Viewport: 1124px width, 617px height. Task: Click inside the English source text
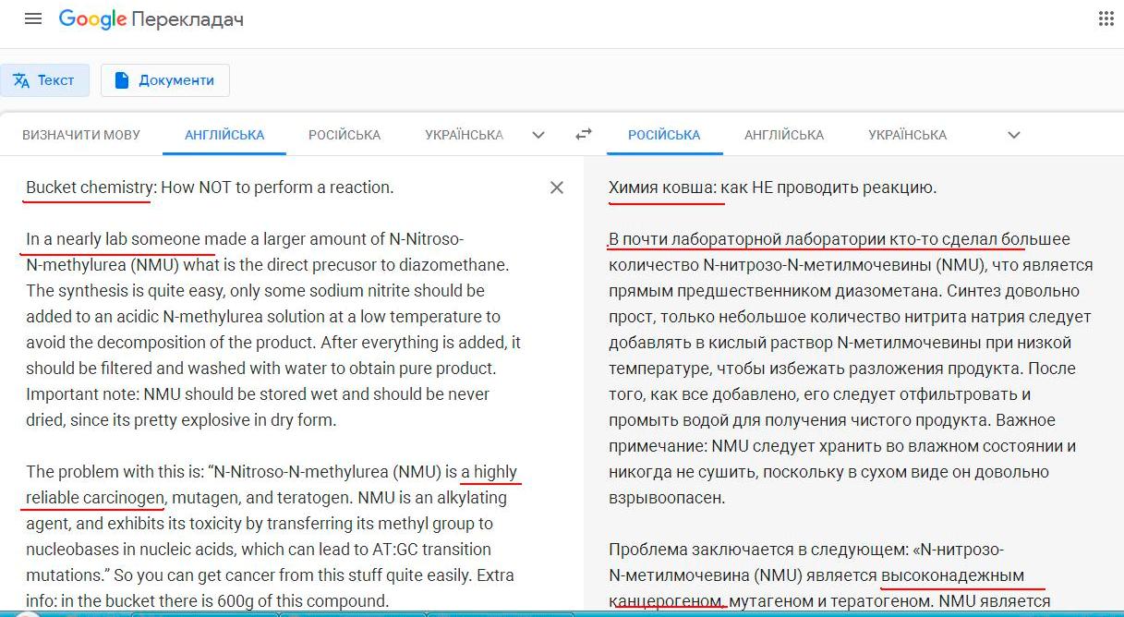point(268,342)
